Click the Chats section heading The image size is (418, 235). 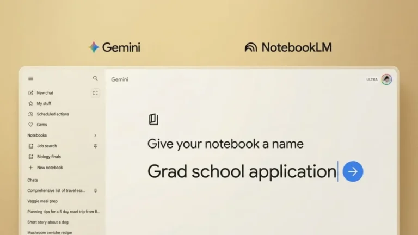[33, 180]
